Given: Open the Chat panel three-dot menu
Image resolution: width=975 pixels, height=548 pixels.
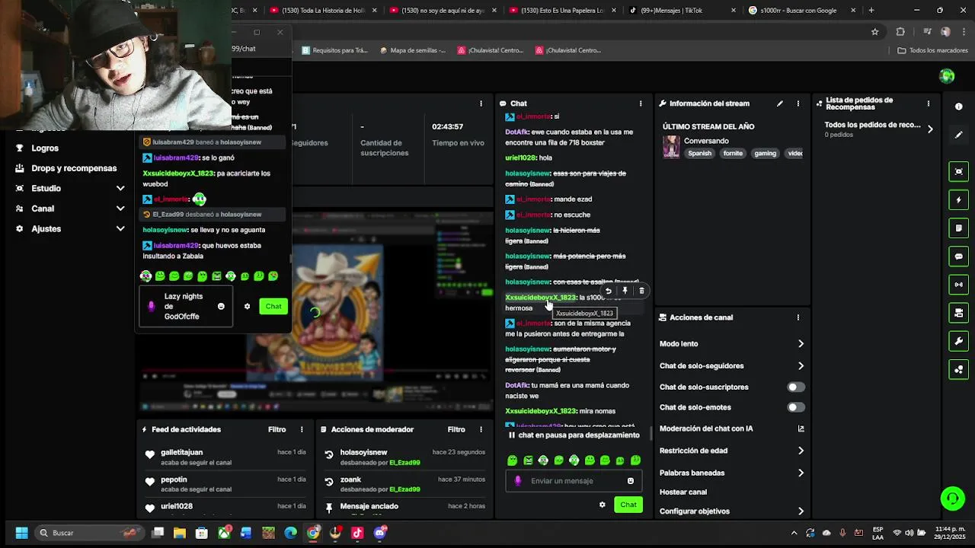Looking at the screenshot, I should [641, 104].
